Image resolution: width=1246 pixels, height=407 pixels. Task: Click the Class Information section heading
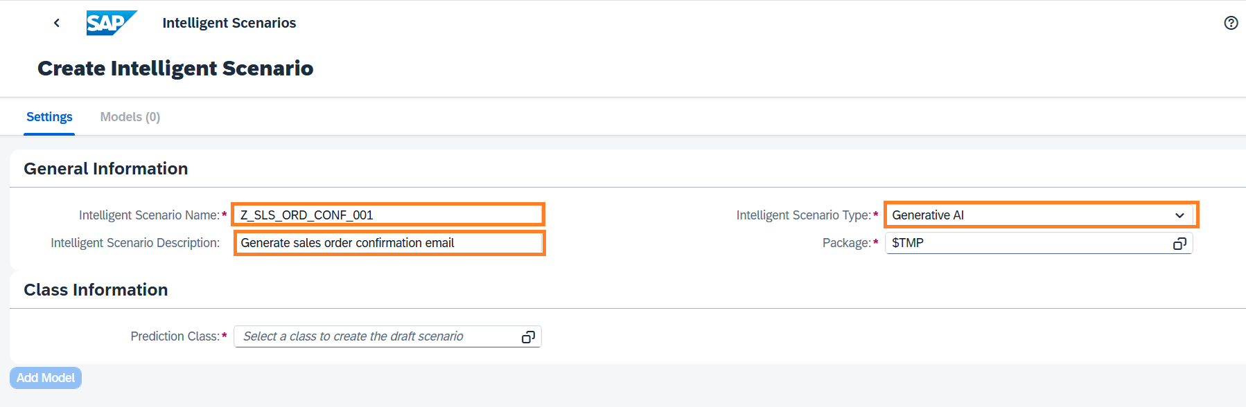pos(96,290)
